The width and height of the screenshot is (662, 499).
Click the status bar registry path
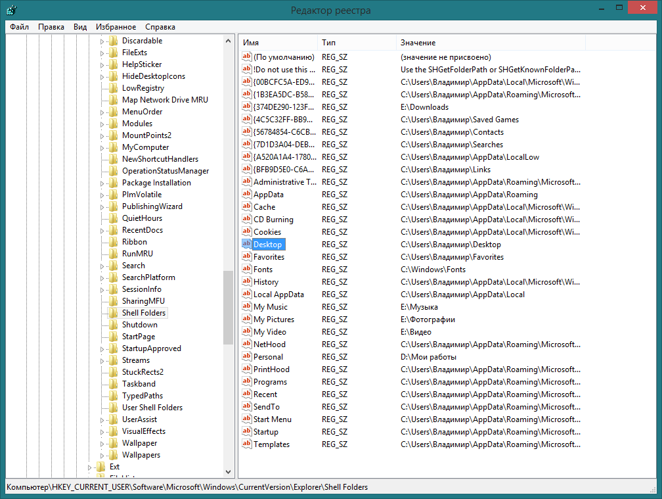pyautogui.click(x=187, y=487)
